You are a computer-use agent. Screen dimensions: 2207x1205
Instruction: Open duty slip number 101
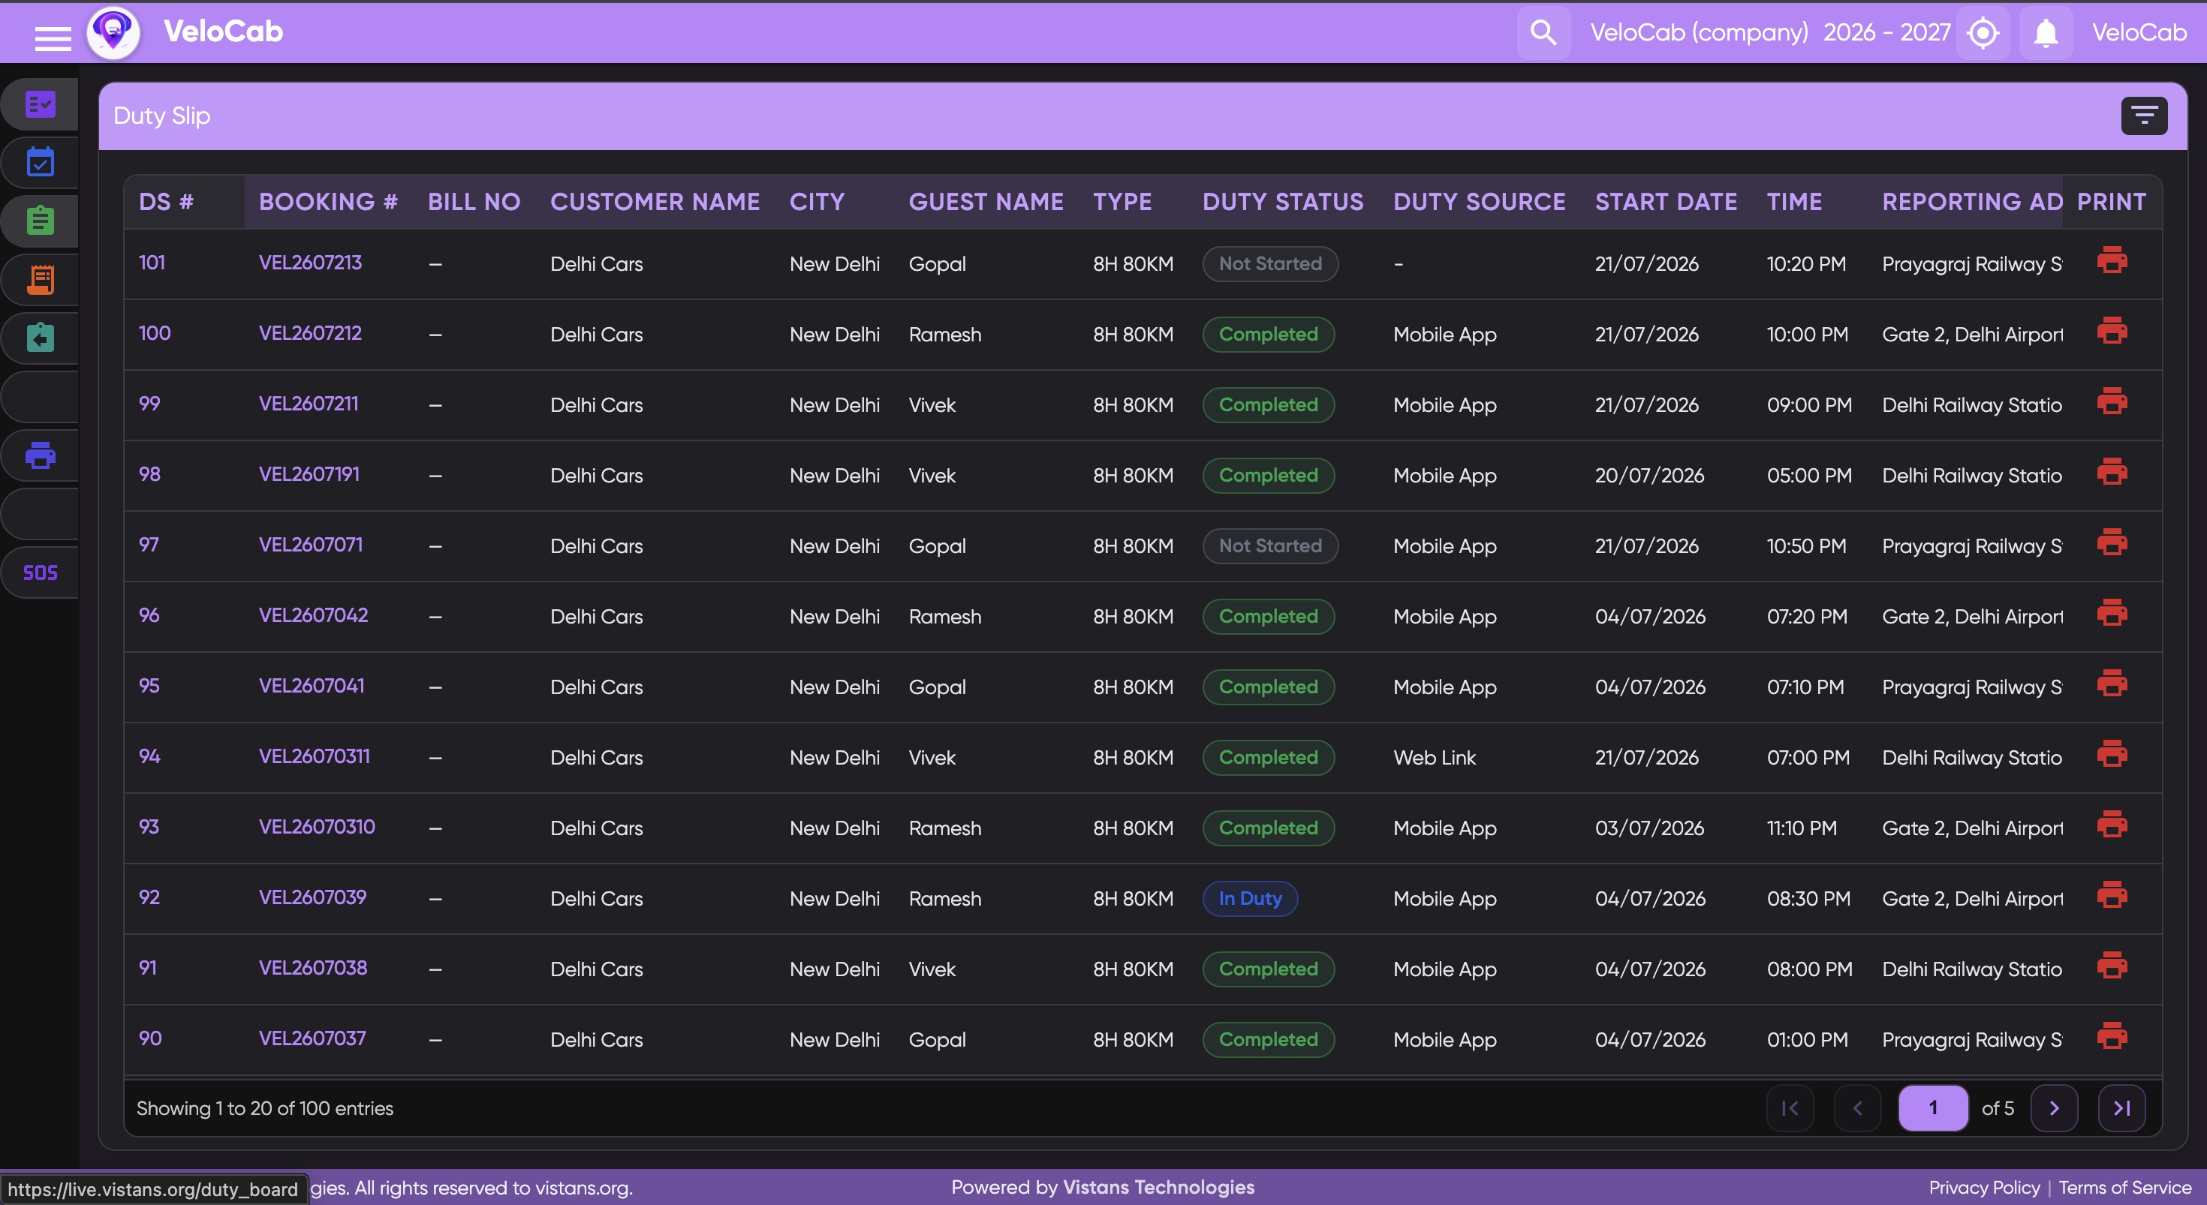point(152,263)
